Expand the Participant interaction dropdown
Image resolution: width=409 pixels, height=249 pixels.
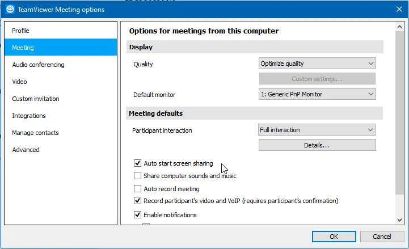317,130
